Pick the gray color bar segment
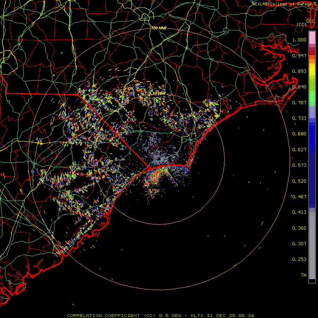Viewport: 318px width, 318px height. point(312,246)
